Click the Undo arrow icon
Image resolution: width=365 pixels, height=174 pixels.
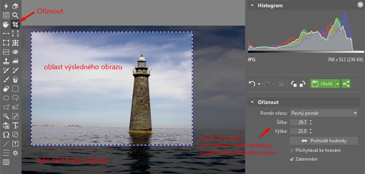(252, 83)
